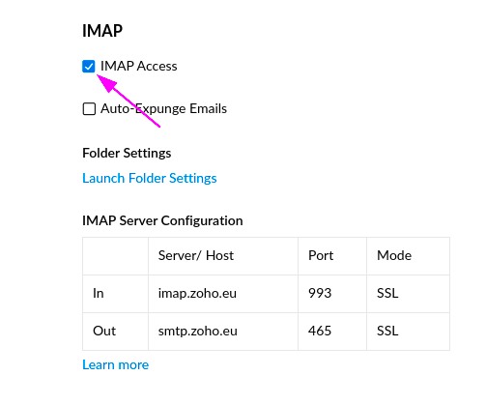
Task: Click the outgoing port 465 cell
Action: (x=332, y=332)
